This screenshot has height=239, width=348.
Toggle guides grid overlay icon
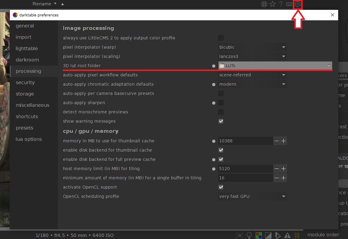(297, 235)
